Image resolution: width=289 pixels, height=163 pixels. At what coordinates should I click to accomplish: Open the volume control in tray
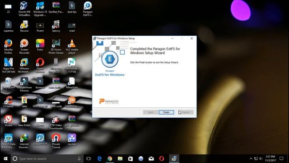pos(261,158)
